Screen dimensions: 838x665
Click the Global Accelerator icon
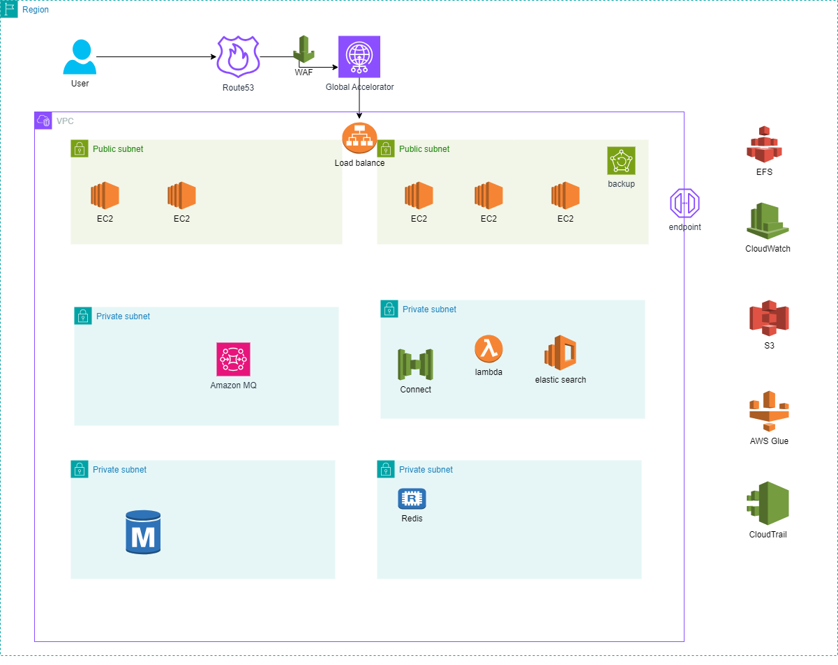pyautogui.click(x=359, y=56)
